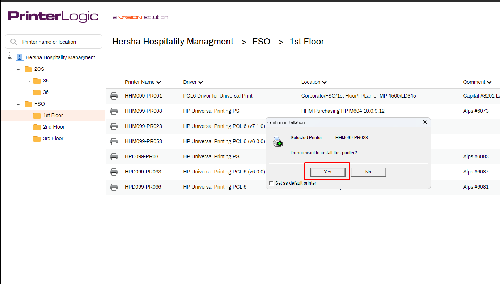Click Capital #8291 comment cell

point(482,96)
